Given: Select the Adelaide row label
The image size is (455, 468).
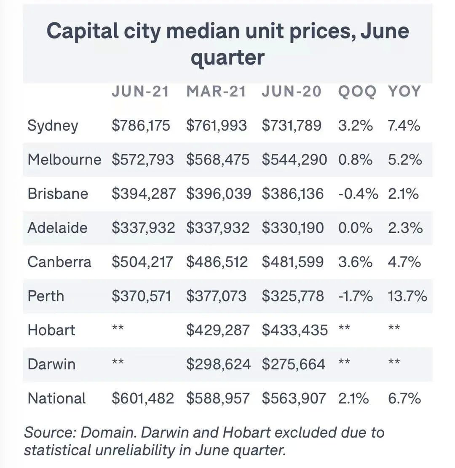Looking at the screenshot, I should click(58, 228).
